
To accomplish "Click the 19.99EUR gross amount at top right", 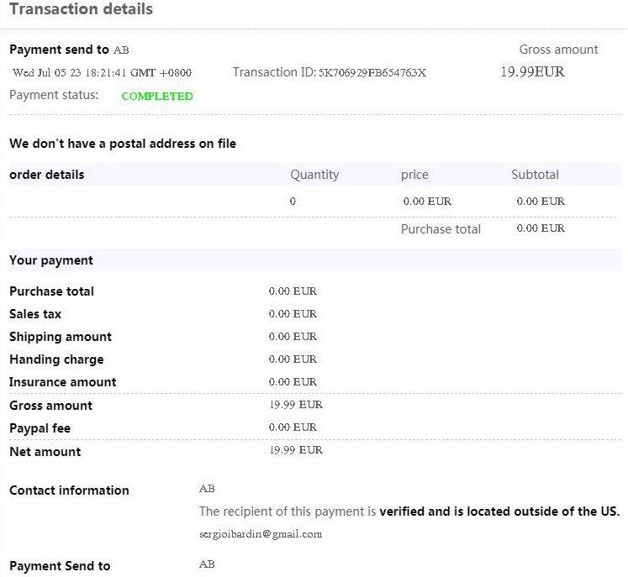I will 532,72.
